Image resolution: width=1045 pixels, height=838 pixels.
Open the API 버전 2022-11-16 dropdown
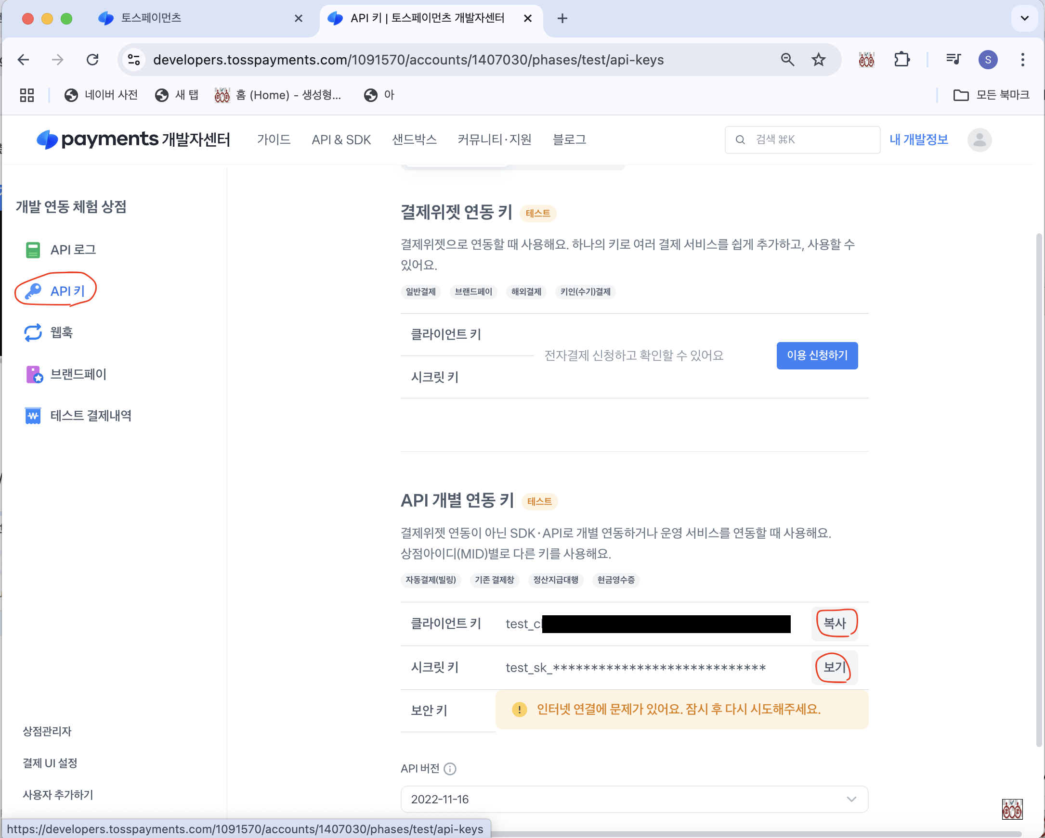(634, 799)
